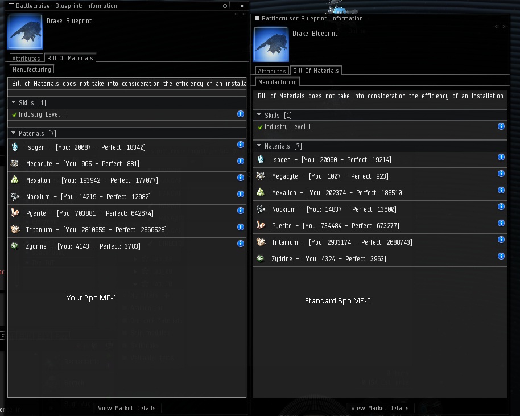Select Mexallon row text in right window

(337, 193)
